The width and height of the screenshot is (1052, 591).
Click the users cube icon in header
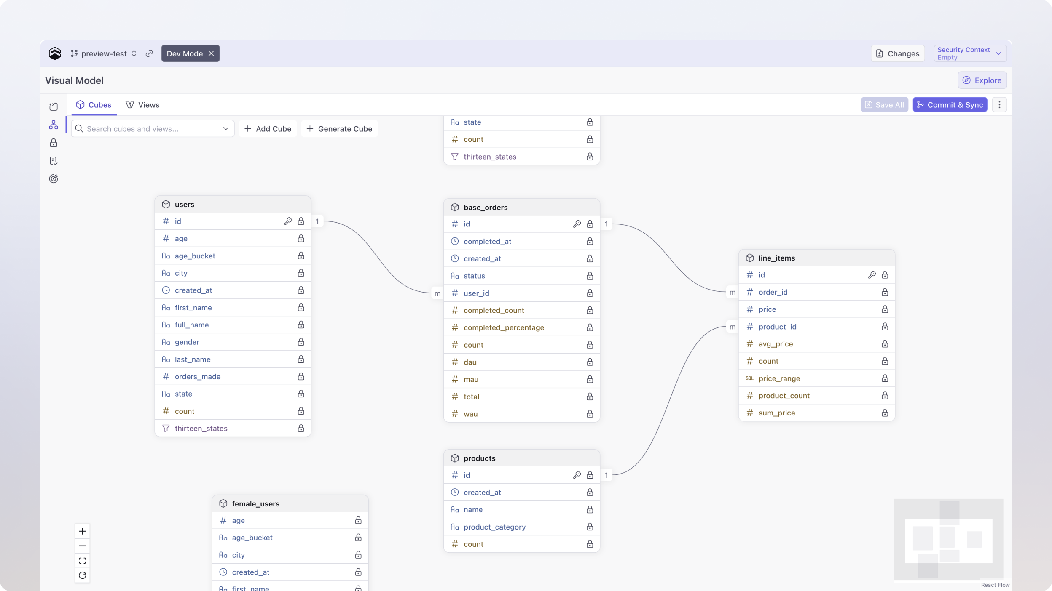point(166,205)
